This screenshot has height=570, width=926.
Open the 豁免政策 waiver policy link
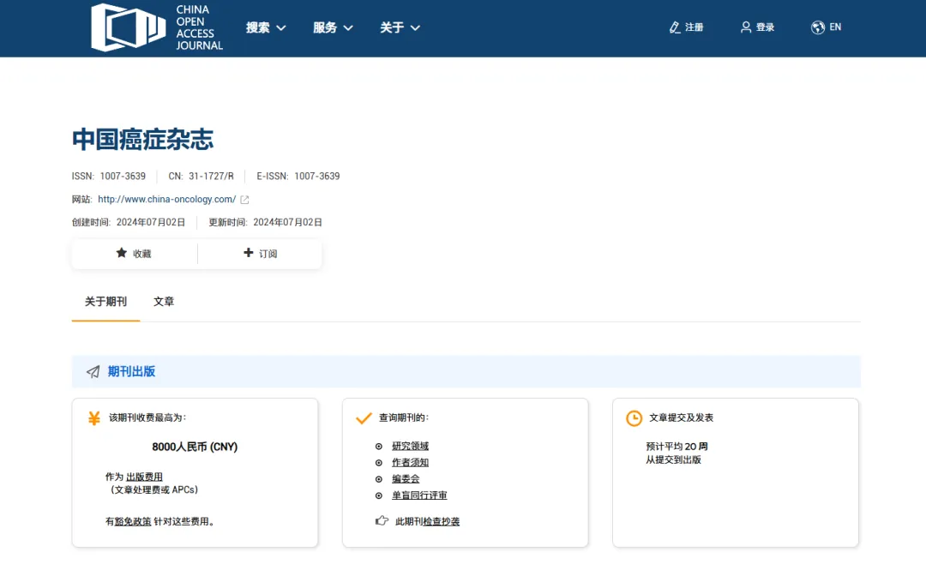point(133,521)
